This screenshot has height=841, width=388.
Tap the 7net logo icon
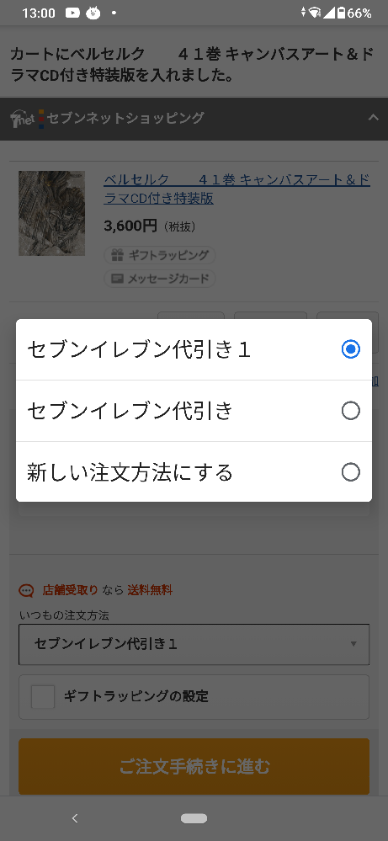23,119
